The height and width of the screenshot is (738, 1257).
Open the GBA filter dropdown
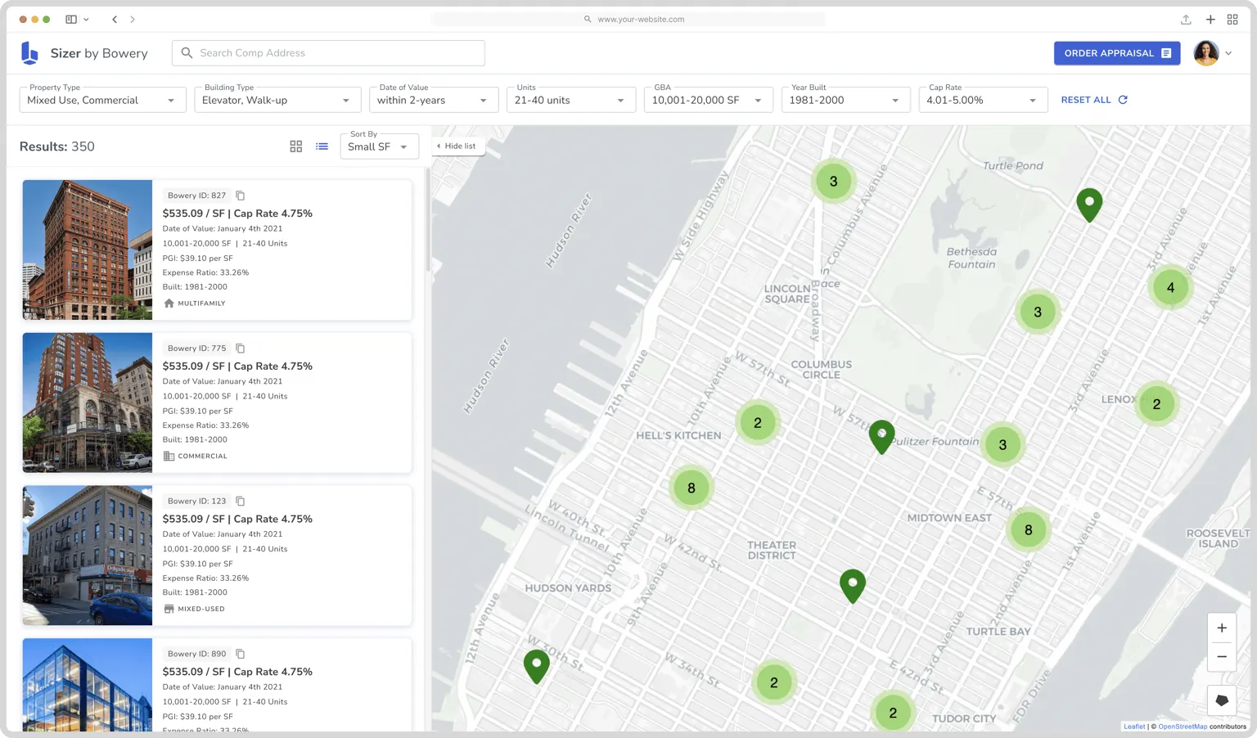[709, 100]
